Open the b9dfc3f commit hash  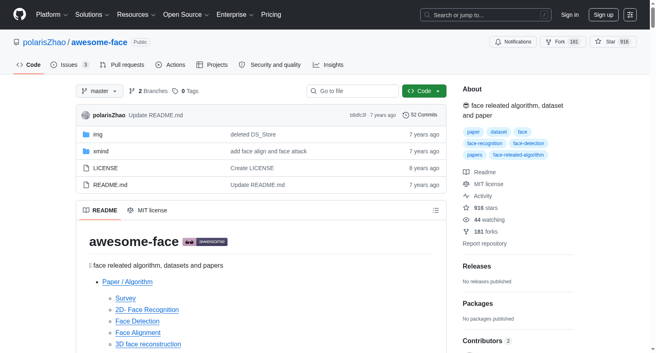point(358,115)
